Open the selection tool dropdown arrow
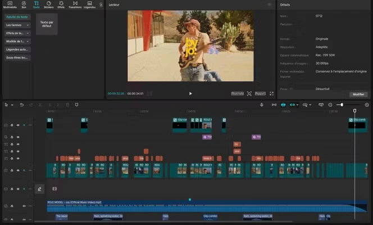373x225 pixels. pos(12,105)
